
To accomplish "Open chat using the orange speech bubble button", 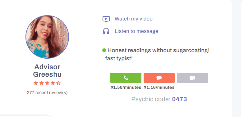I will tap(159, 78).
